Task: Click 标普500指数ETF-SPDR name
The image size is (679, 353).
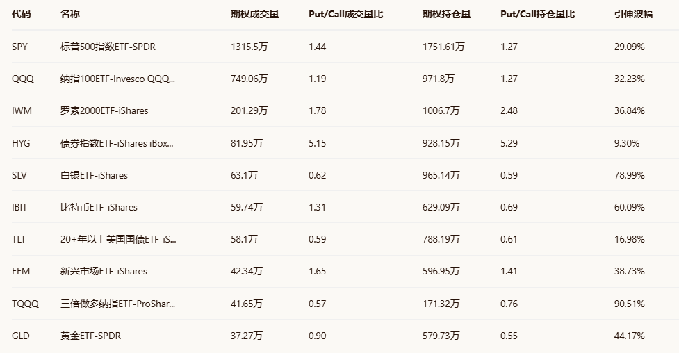Action: [x=109, y=47]
